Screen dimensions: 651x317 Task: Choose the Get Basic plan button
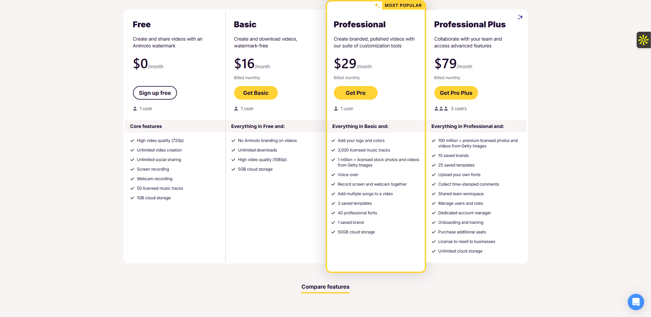tap(256, 93)
